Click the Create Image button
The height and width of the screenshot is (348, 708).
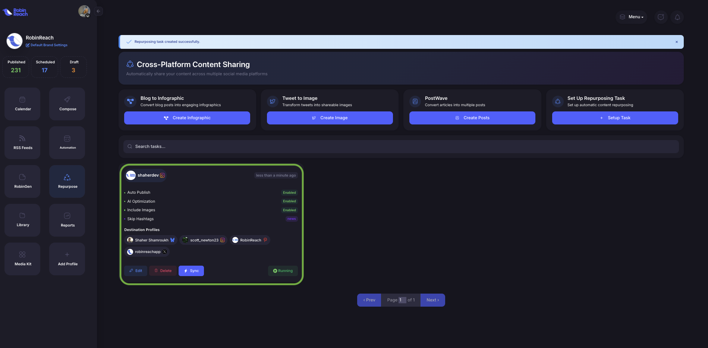(x=330, y=118)
